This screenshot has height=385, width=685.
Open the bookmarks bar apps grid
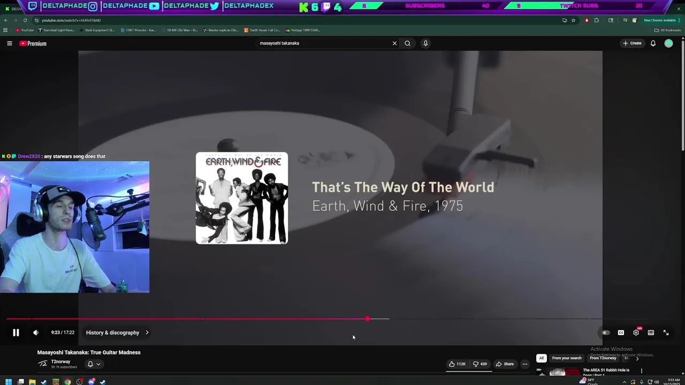5,30
